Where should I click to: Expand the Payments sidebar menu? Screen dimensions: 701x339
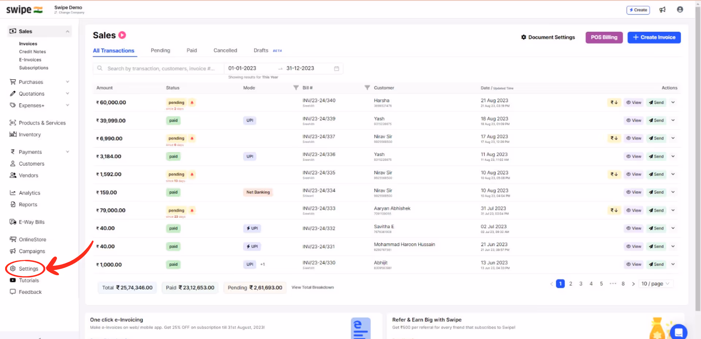[68, 152]
